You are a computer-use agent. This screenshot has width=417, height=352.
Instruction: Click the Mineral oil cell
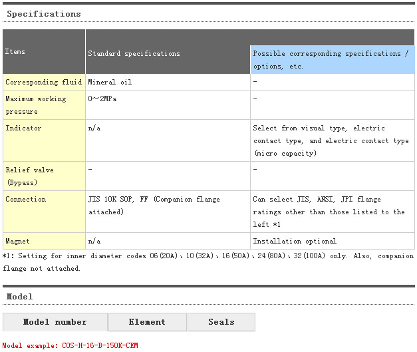(110, 82)
